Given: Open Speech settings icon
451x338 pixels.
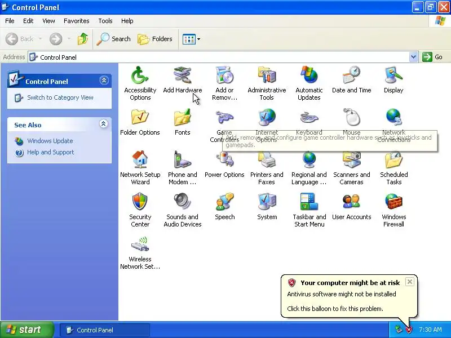Looking at the screenshot, I should (224, 202).
